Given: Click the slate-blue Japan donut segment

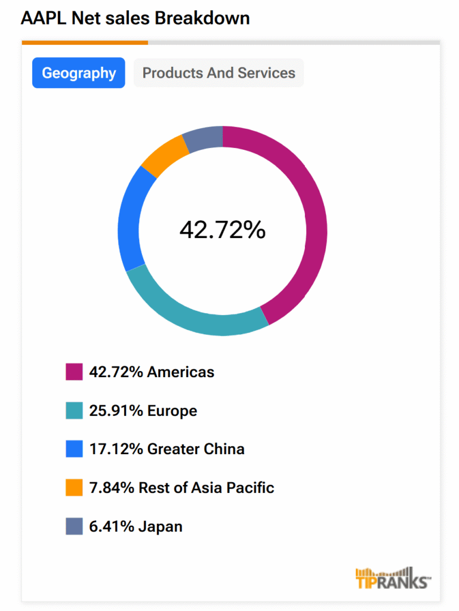Looking at the screenshot, I should tap(203, 138).
